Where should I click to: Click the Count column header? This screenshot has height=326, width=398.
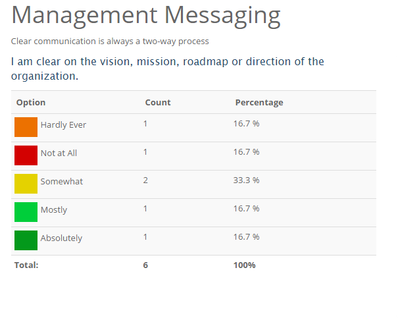[158, 103]
